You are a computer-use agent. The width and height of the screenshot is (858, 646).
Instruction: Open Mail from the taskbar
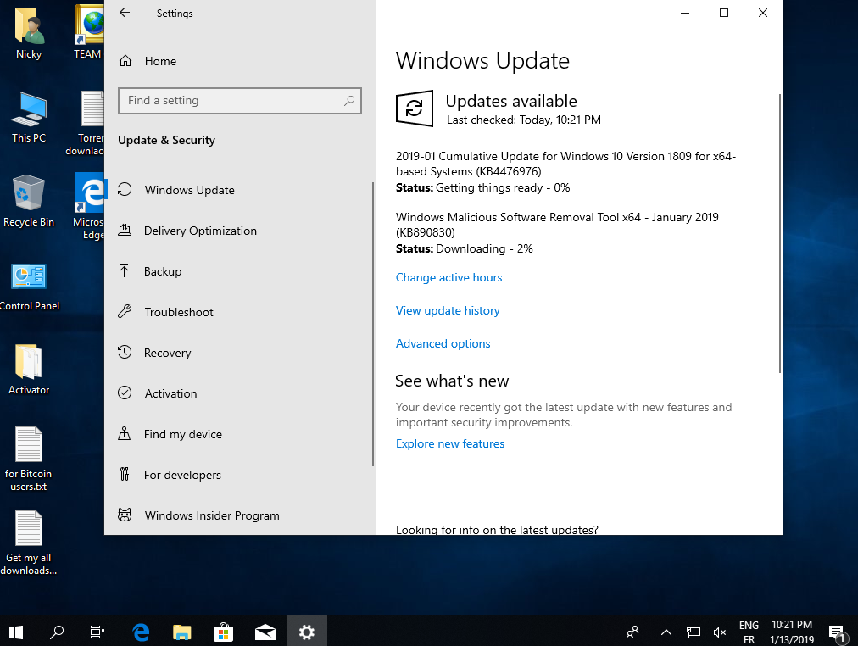[x=265, y=632]
